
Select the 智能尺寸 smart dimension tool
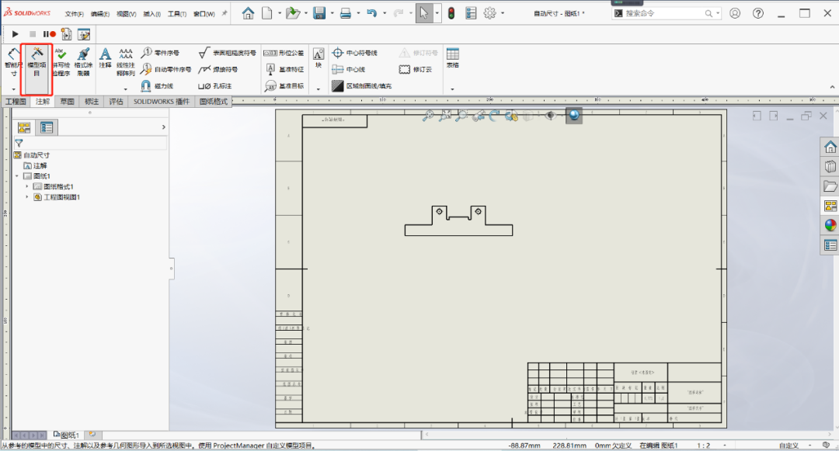pyautogui.click(x=13, y=62)
